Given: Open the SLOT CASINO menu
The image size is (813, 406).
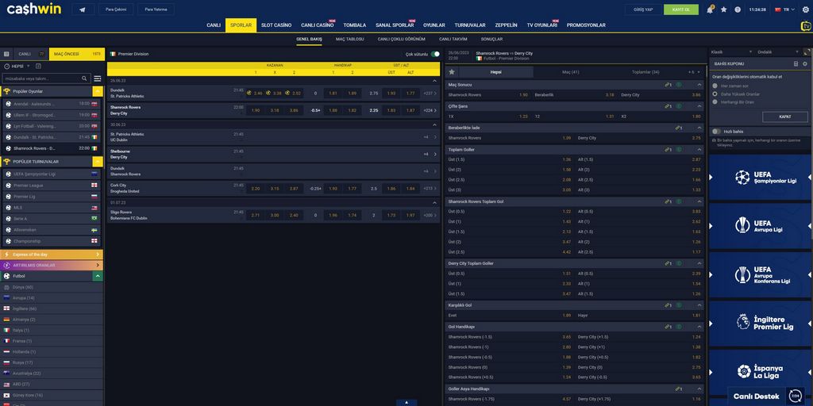Looking at the screenshot, I should click(x=276, y=25).
